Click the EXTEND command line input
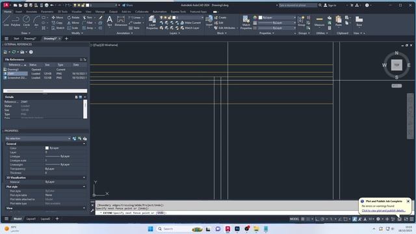The height and width of the screenshot is (234, 416). pyautogui.click(x=226, y=213)
